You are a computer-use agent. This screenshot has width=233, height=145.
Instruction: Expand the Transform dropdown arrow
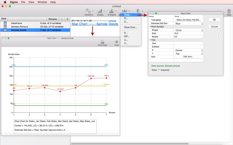tap(93, 11)
